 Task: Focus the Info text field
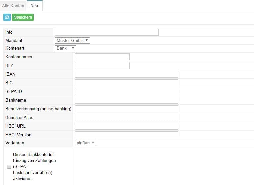point(107,32)
